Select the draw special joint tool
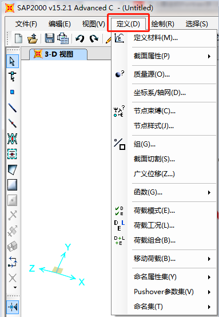This screenshot has height=317, width=219. pyautogui.click(x=13, y=92)
